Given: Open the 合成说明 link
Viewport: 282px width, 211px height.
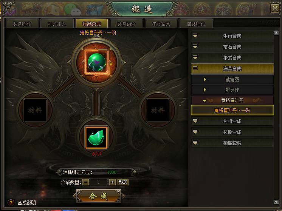Looking at the screenshot, I should 26,203.
